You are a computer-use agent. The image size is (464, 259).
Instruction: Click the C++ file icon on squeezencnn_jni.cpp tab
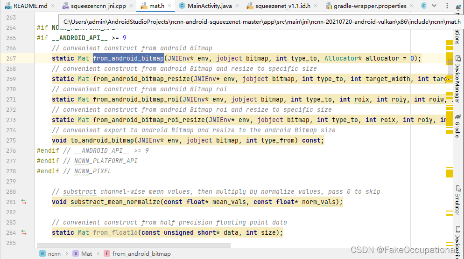coord(65,6)
